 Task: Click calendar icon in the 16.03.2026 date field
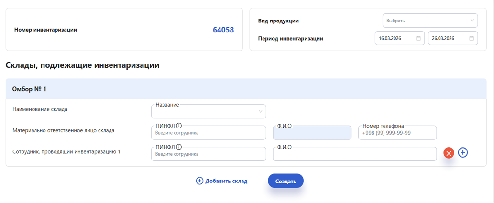tap(418, 38)
